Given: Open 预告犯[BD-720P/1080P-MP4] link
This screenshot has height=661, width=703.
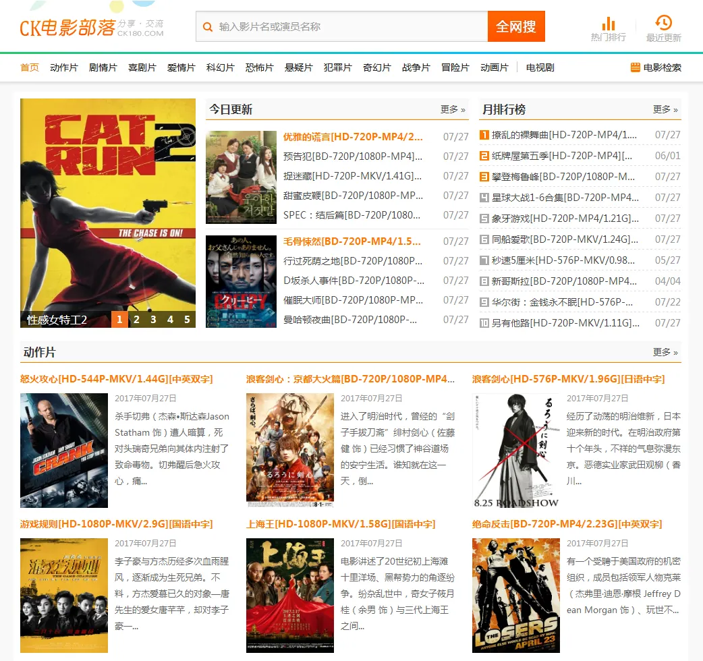Looking at the screenshot, I should (x=353, y=156).
